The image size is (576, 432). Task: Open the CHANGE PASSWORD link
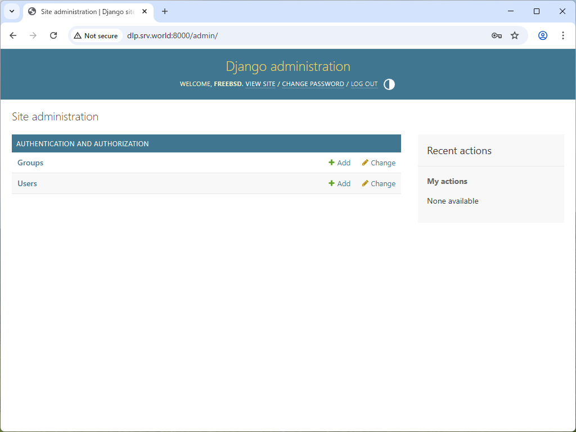(x=313, y=84)
